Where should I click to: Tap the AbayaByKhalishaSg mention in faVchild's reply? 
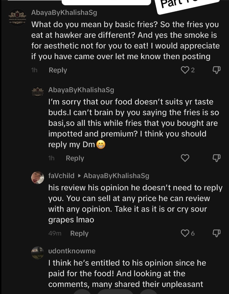point(116,176)
